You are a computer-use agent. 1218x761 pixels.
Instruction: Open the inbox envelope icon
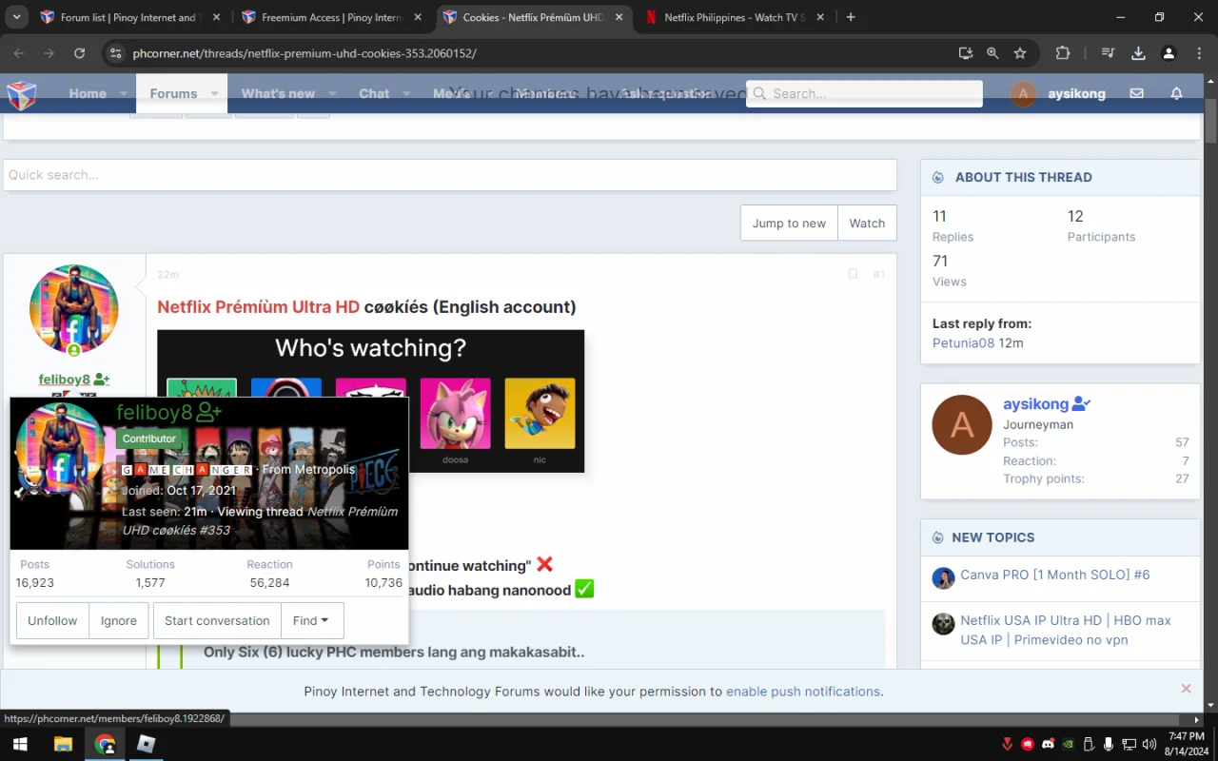[1136, 93]
